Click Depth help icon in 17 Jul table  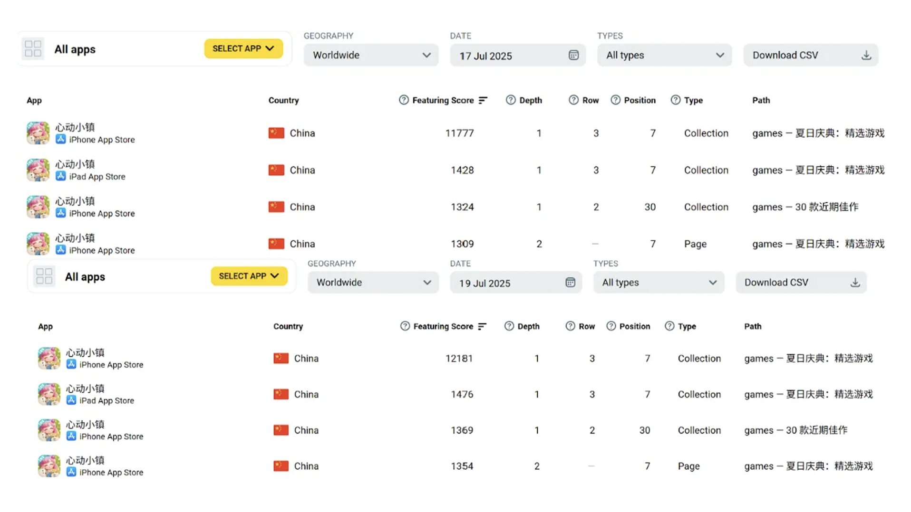click(511, 100)
